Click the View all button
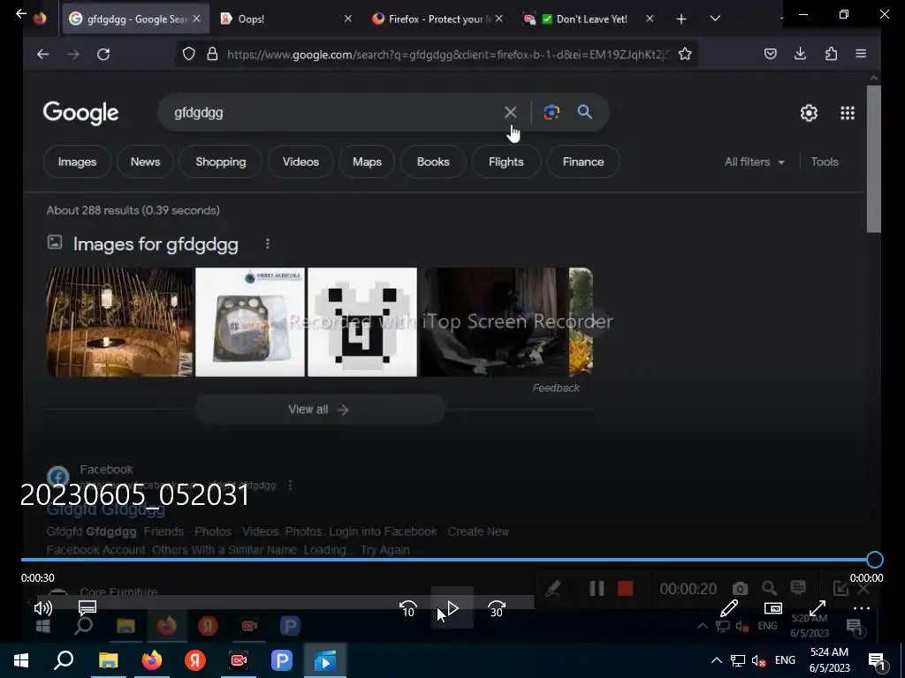 coord(319,410)
